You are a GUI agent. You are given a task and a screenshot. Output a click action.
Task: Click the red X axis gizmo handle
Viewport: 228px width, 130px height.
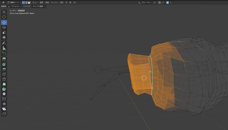[x=155, y=78]
